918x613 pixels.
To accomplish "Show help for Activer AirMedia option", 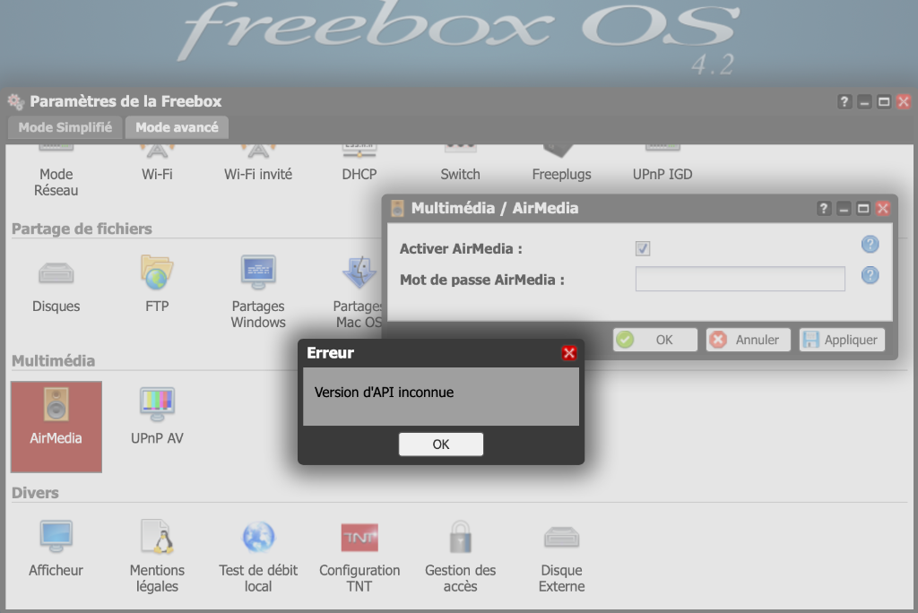I will pyautogui.click(x=870, y=244).
